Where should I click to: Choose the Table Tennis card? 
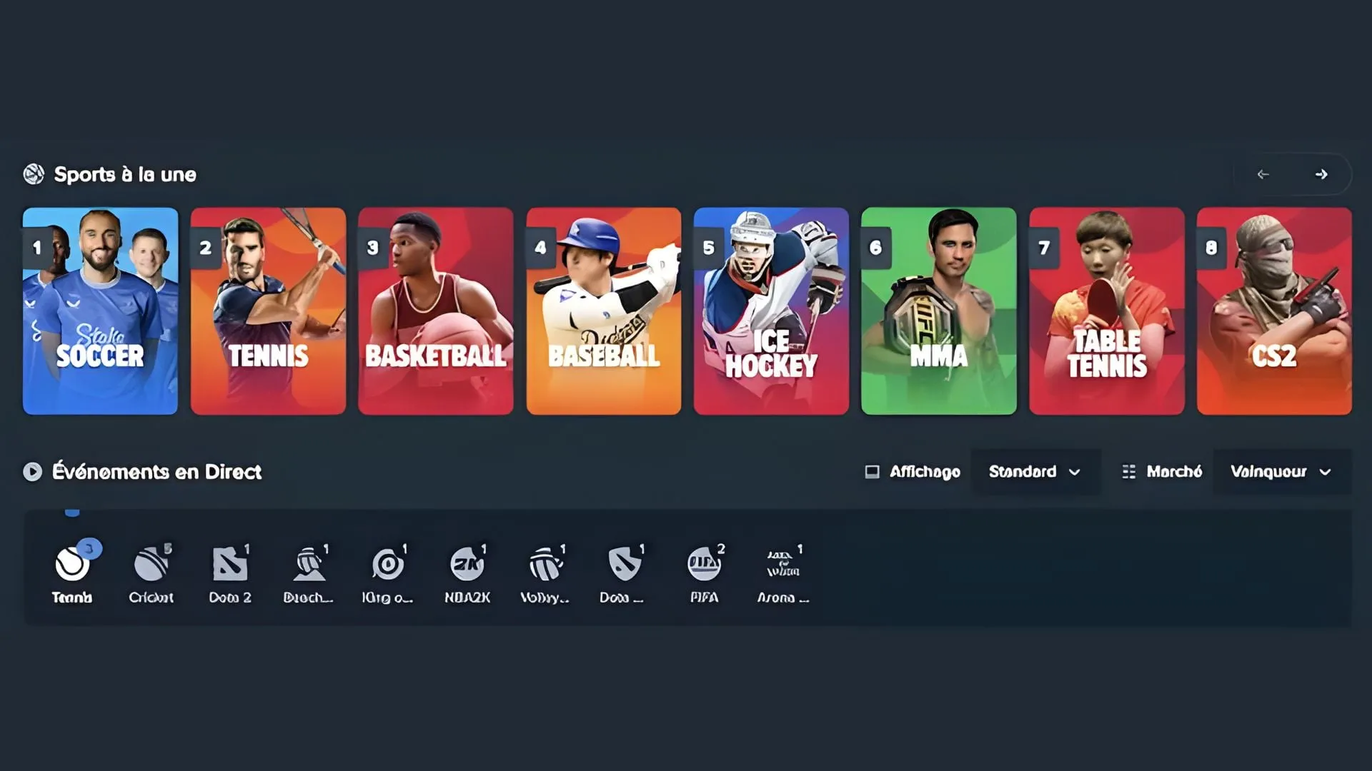click(1106, 311)
